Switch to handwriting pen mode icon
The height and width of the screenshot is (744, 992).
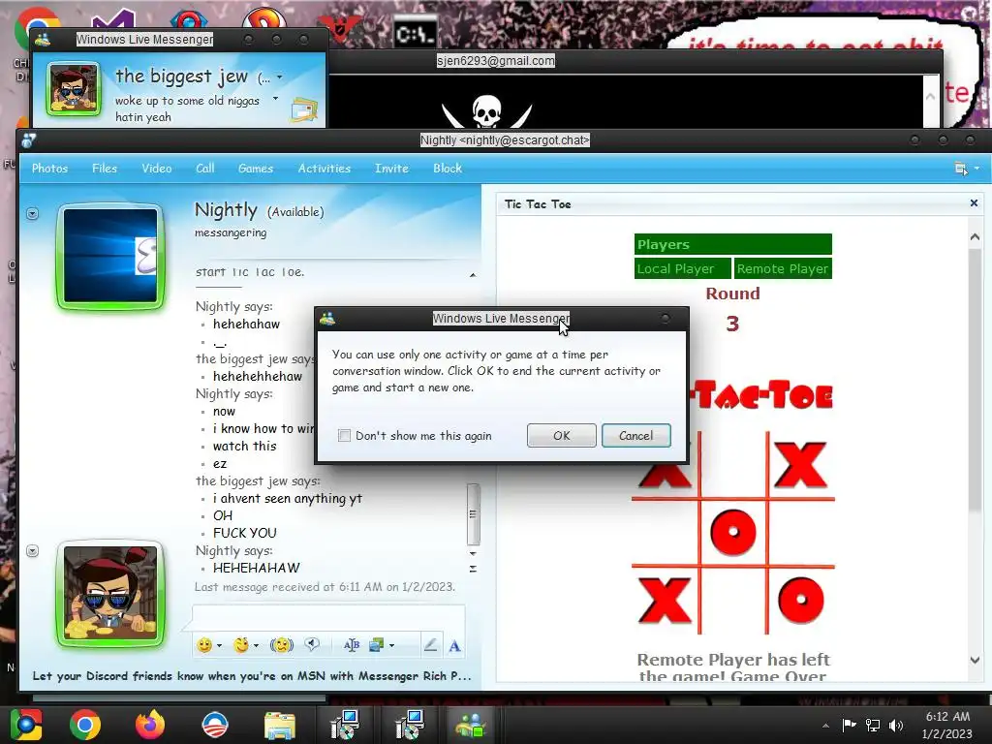point(430,644)
